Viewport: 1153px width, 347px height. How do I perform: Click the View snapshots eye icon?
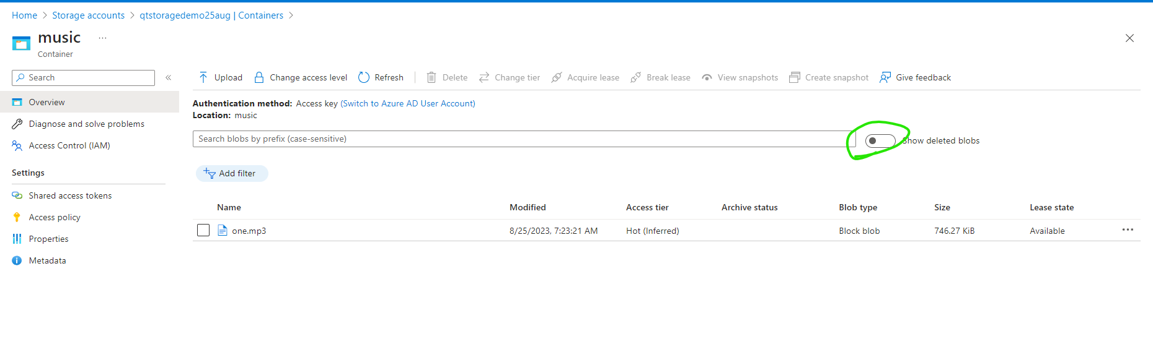point(707,77)
